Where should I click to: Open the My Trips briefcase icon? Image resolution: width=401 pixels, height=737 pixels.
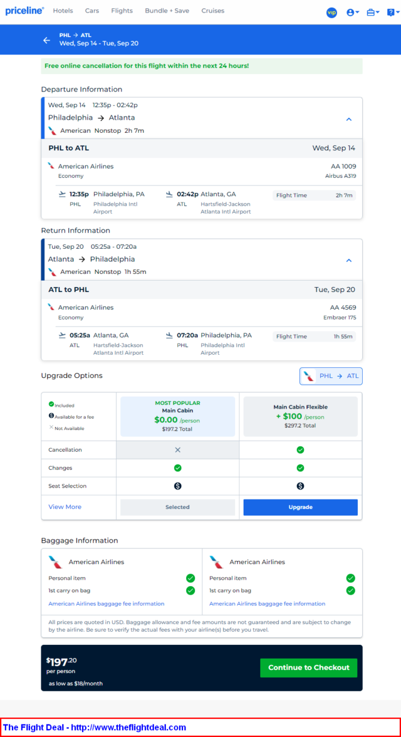(373, 12)
